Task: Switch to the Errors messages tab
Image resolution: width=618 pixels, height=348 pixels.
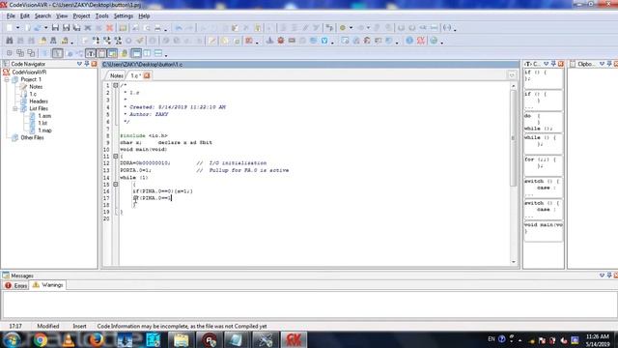Action: [15, 285]
